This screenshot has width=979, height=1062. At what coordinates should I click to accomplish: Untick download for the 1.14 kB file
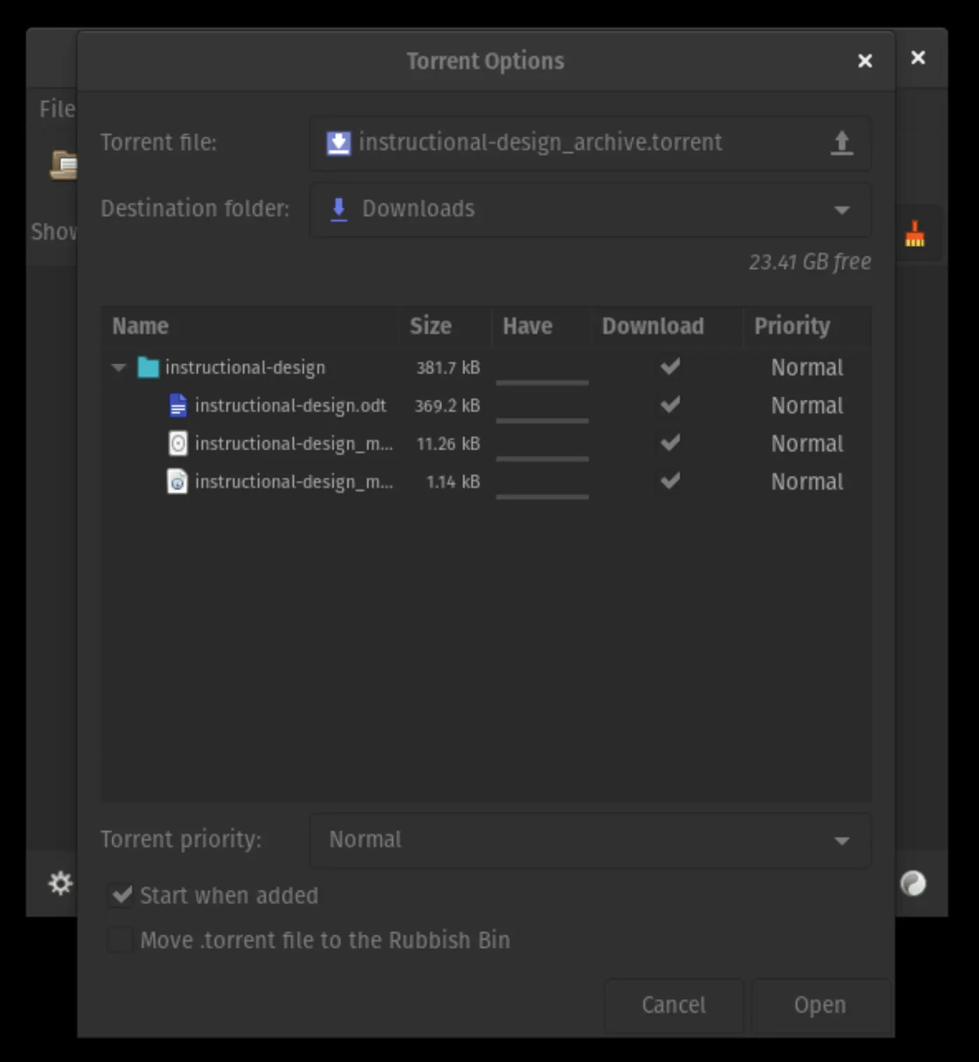(x=671, y=481)
